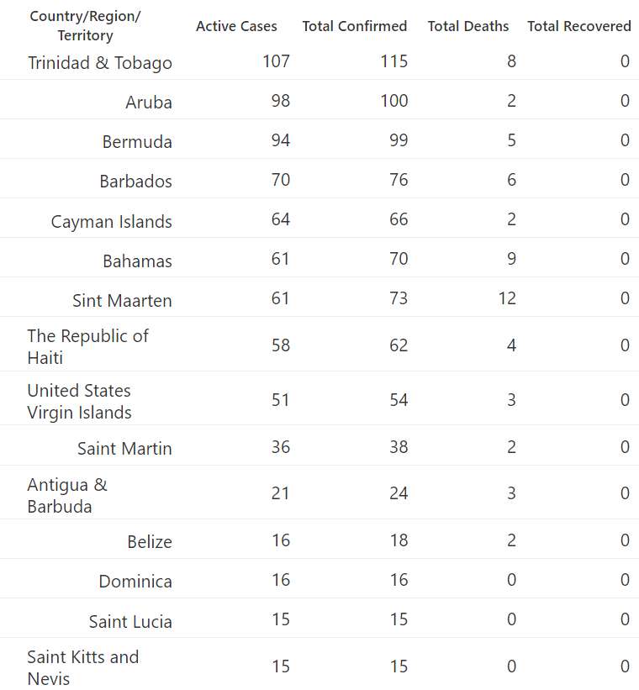639x690 pixels.
Task: Select the Belize row label
Action: pyautogui.click(x=150, y=542)
